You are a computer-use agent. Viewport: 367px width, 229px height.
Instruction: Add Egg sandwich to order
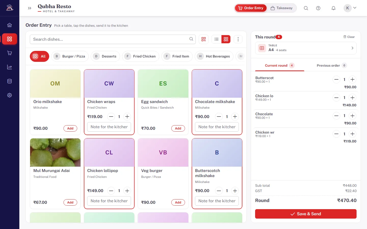pos(178,128)
